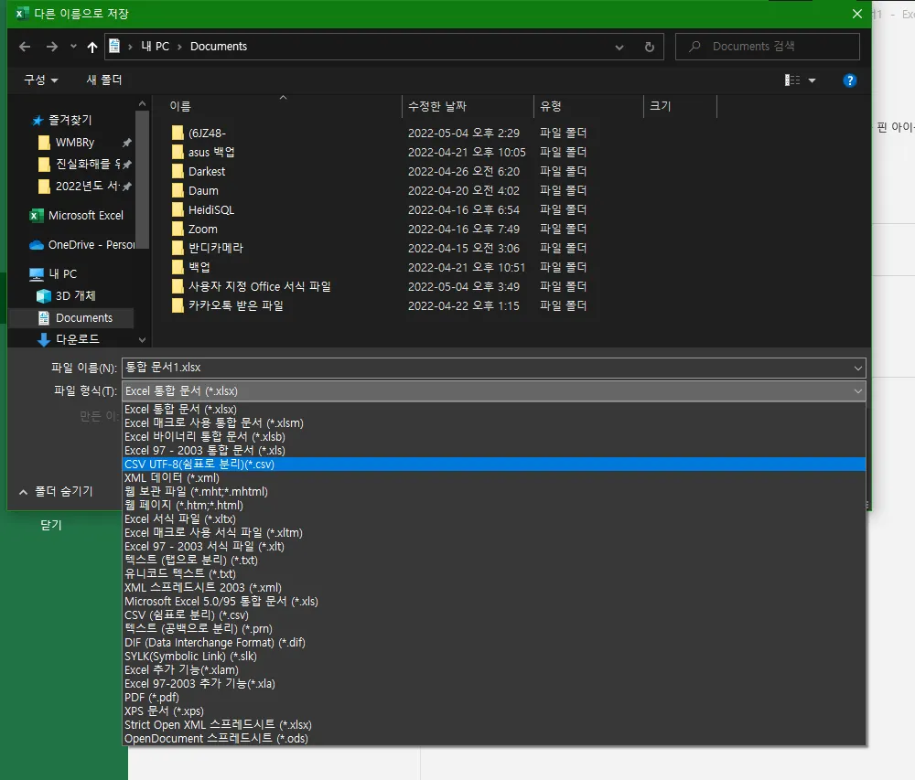Screen dimensions: 915x780
Task: Choose OpenDocument 스프레드시트 (*.ods) format
Action: click(x=494, y=739)
